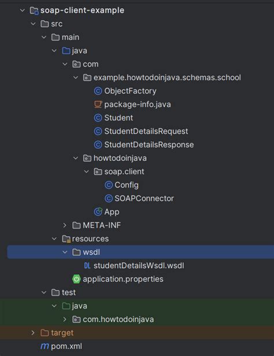This screenshot has height=356, width=274.
Task: Click the Student class icon
Action: coord(98,118)
